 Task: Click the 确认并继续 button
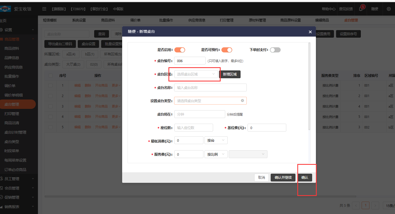coord(283,177)
